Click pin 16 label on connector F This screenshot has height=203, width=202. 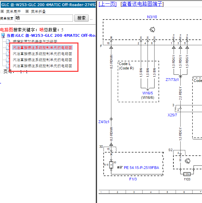click(108, 43)
